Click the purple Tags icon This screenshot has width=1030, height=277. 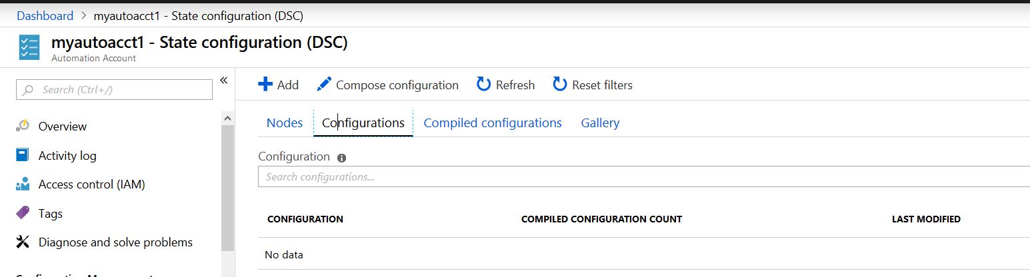23,213
